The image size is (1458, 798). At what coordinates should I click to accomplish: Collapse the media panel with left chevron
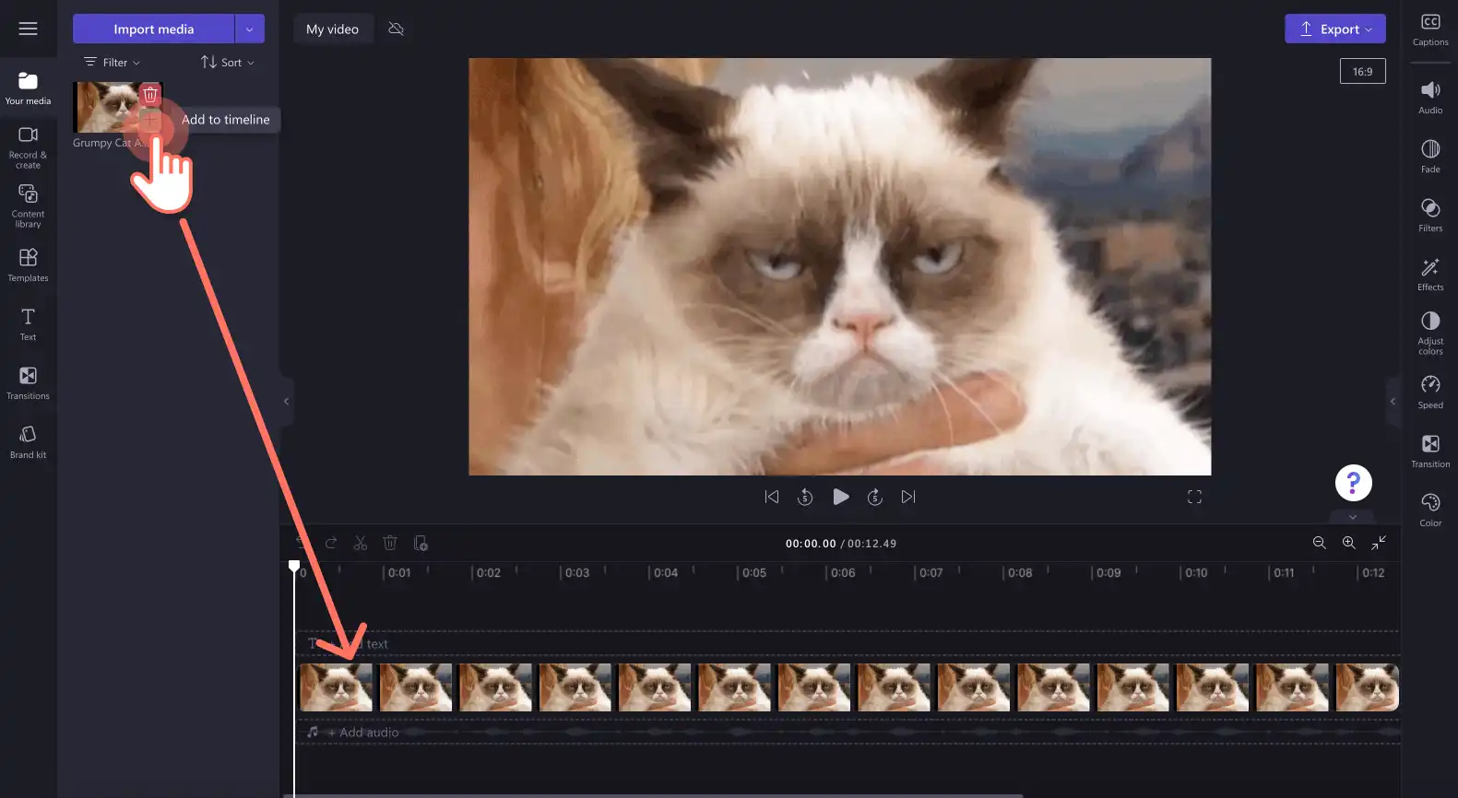287,401
